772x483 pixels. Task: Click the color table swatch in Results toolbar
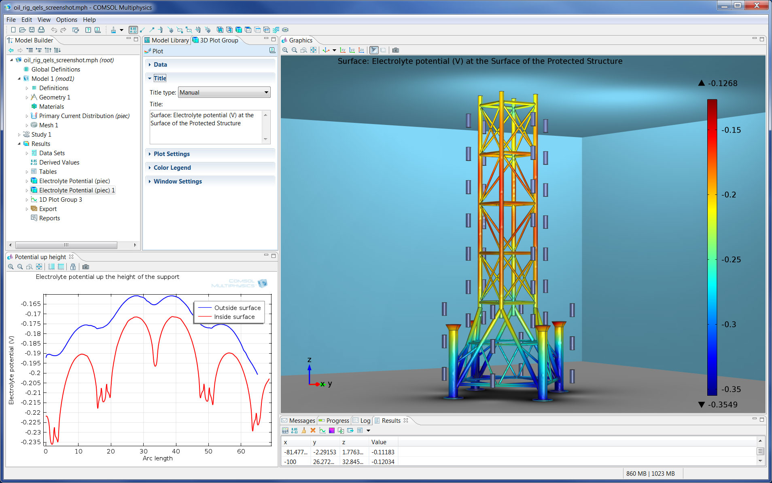click(332, 430)
